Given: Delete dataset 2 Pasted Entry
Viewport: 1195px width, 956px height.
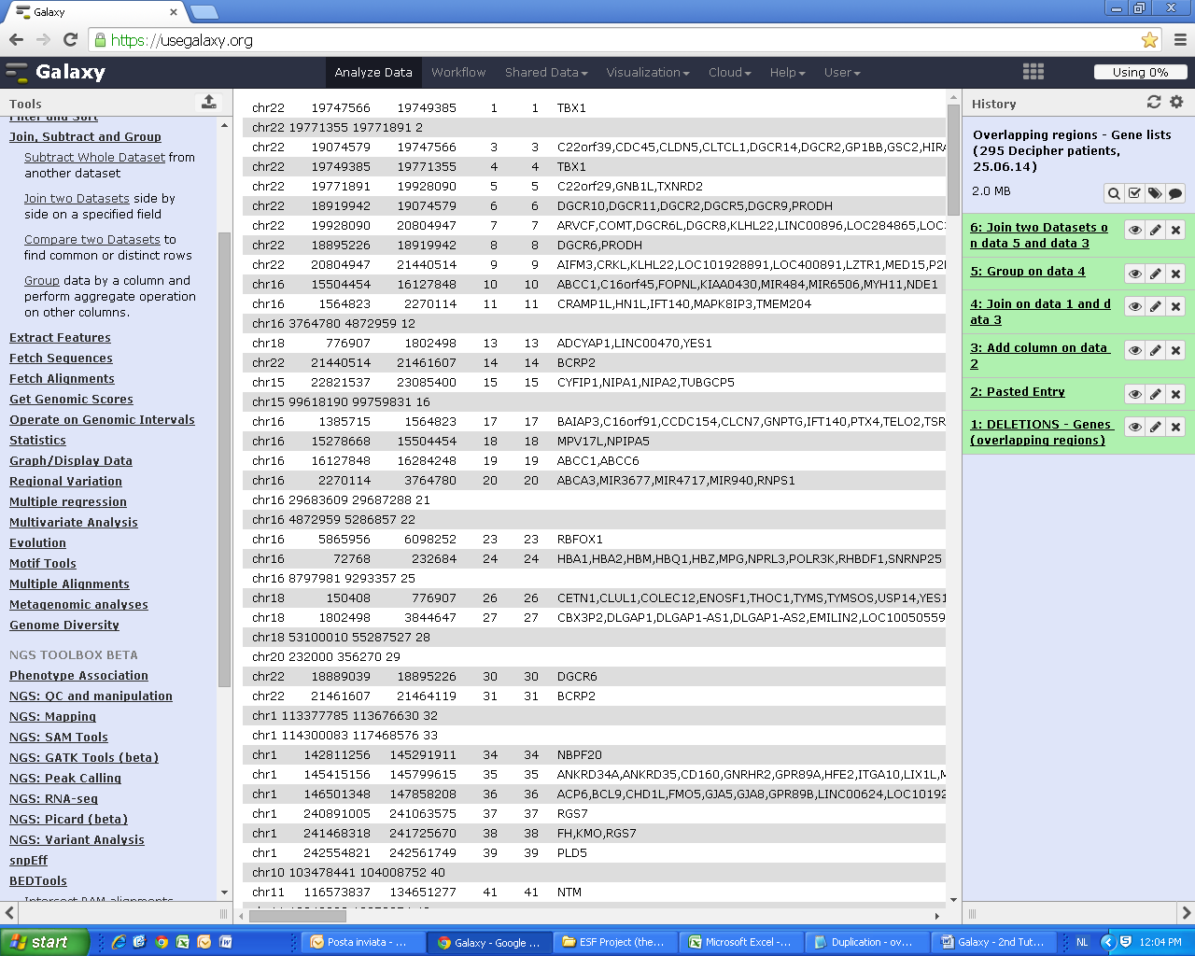Looking at the screenshot, I should click(1176, 394).
